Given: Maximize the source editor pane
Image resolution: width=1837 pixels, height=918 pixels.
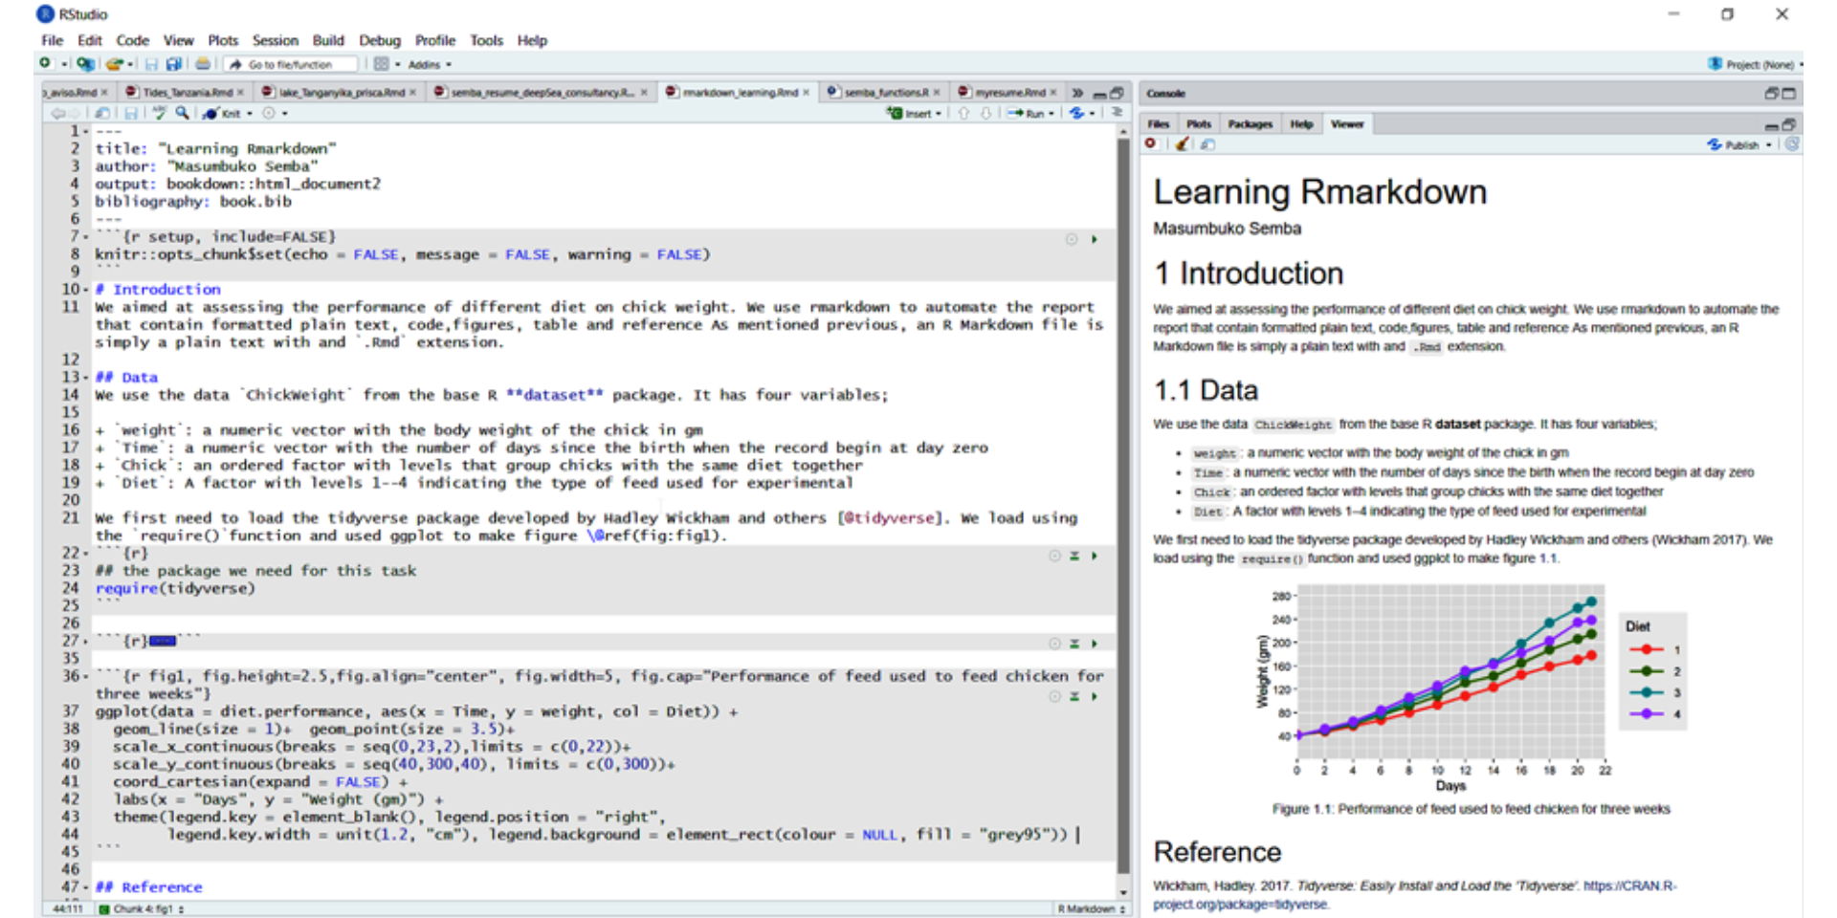Looking at the screenshot, I should pyautogui.click(x=1117, y=93).
